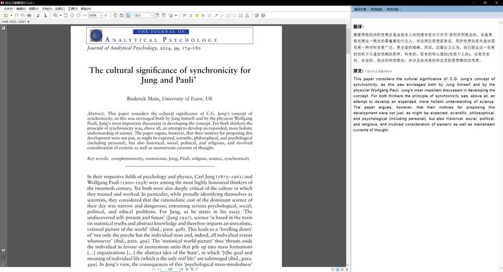Viewport: 503px width, 272px height.
Task: Click the attachments panel icon in left sidebar
Action: [3, 264]
